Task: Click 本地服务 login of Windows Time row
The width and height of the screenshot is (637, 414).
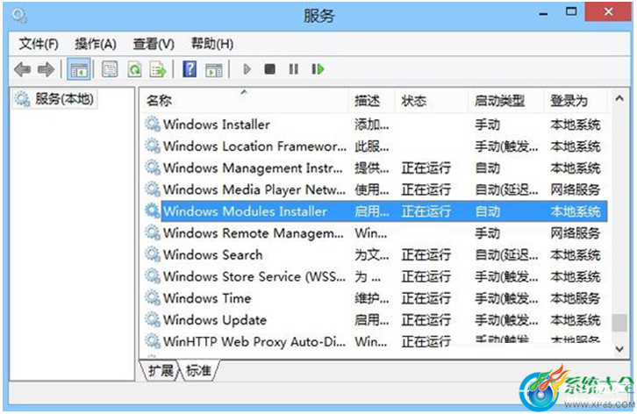Action: pos(576,298)
